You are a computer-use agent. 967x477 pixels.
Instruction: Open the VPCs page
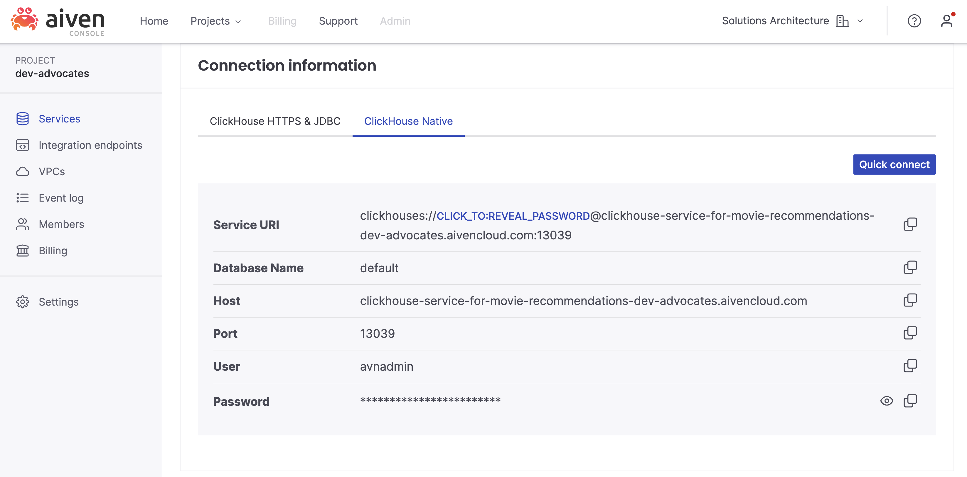(51, 171)
